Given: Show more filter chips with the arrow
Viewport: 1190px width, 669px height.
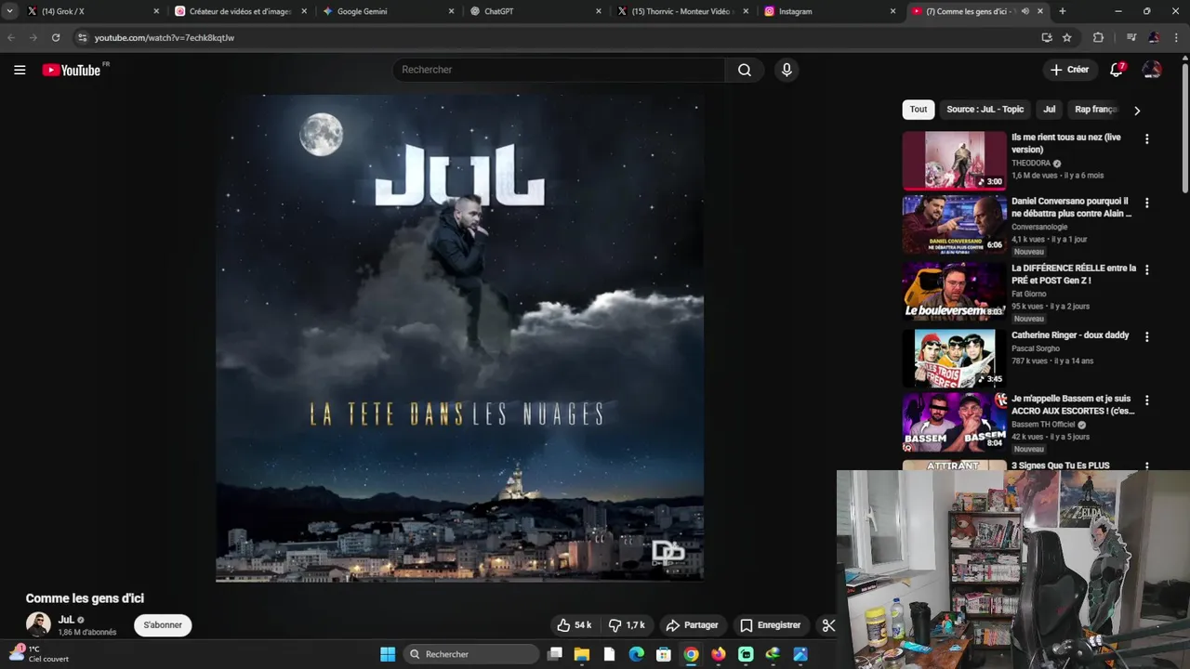Looking at the screenshot, I should tap(1136, 110).
